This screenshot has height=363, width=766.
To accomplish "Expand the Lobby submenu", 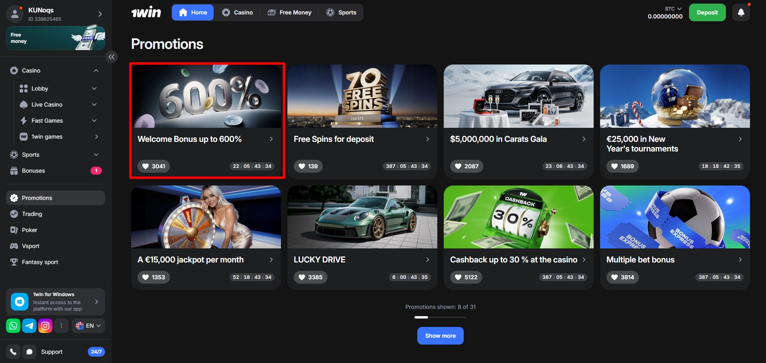I will click(x=94, y=89).
